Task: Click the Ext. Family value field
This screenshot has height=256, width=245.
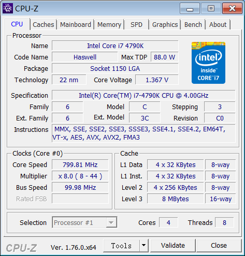Action: 67,118
